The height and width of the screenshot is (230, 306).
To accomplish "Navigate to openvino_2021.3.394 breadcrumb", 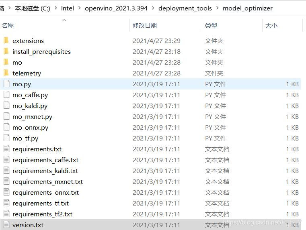I will tap(116, 8).
